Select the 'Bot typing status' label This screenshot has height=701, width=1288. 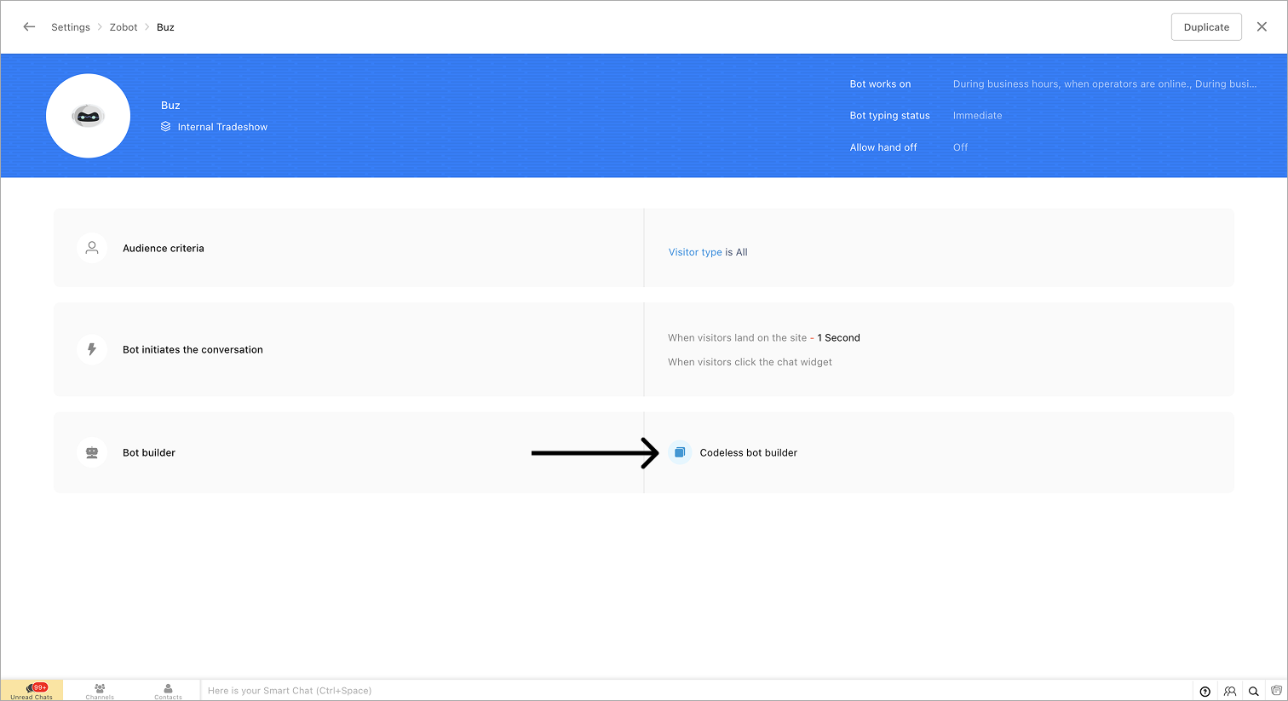point(889,116)
